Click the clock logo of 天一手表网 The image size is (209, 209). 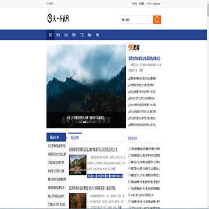(58, 19)
